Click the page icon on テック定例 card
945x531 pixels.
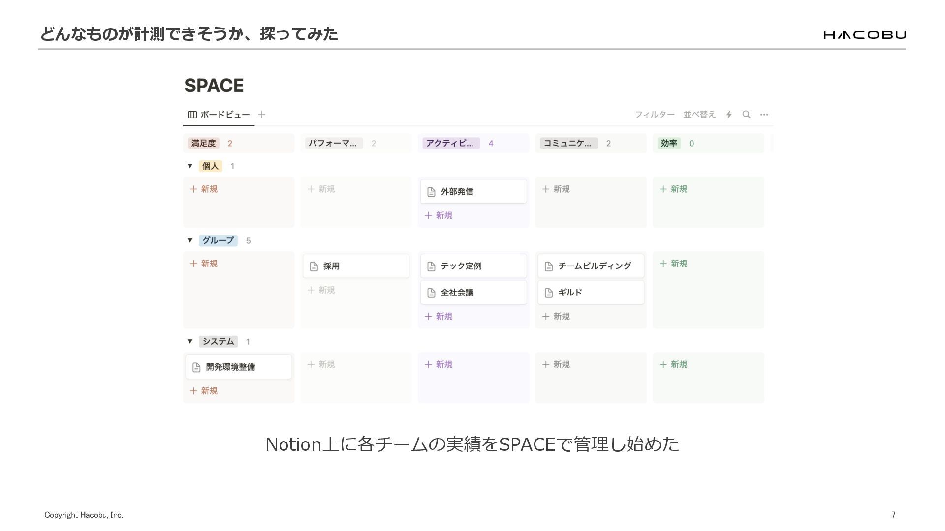click(x=431, y=266)
